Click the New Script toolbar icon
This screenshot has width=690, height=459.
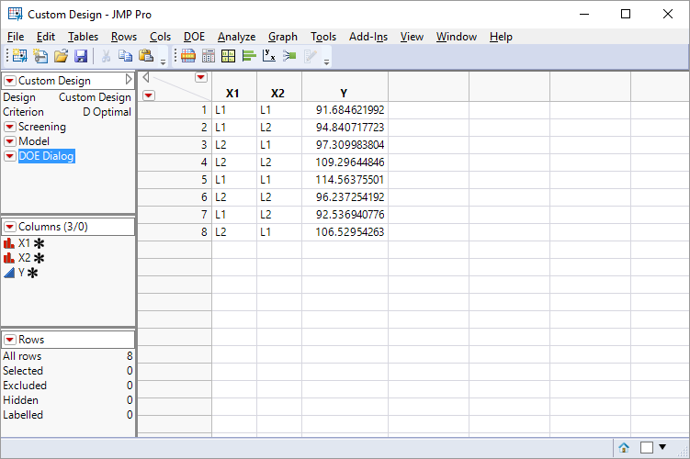[40, 56]
